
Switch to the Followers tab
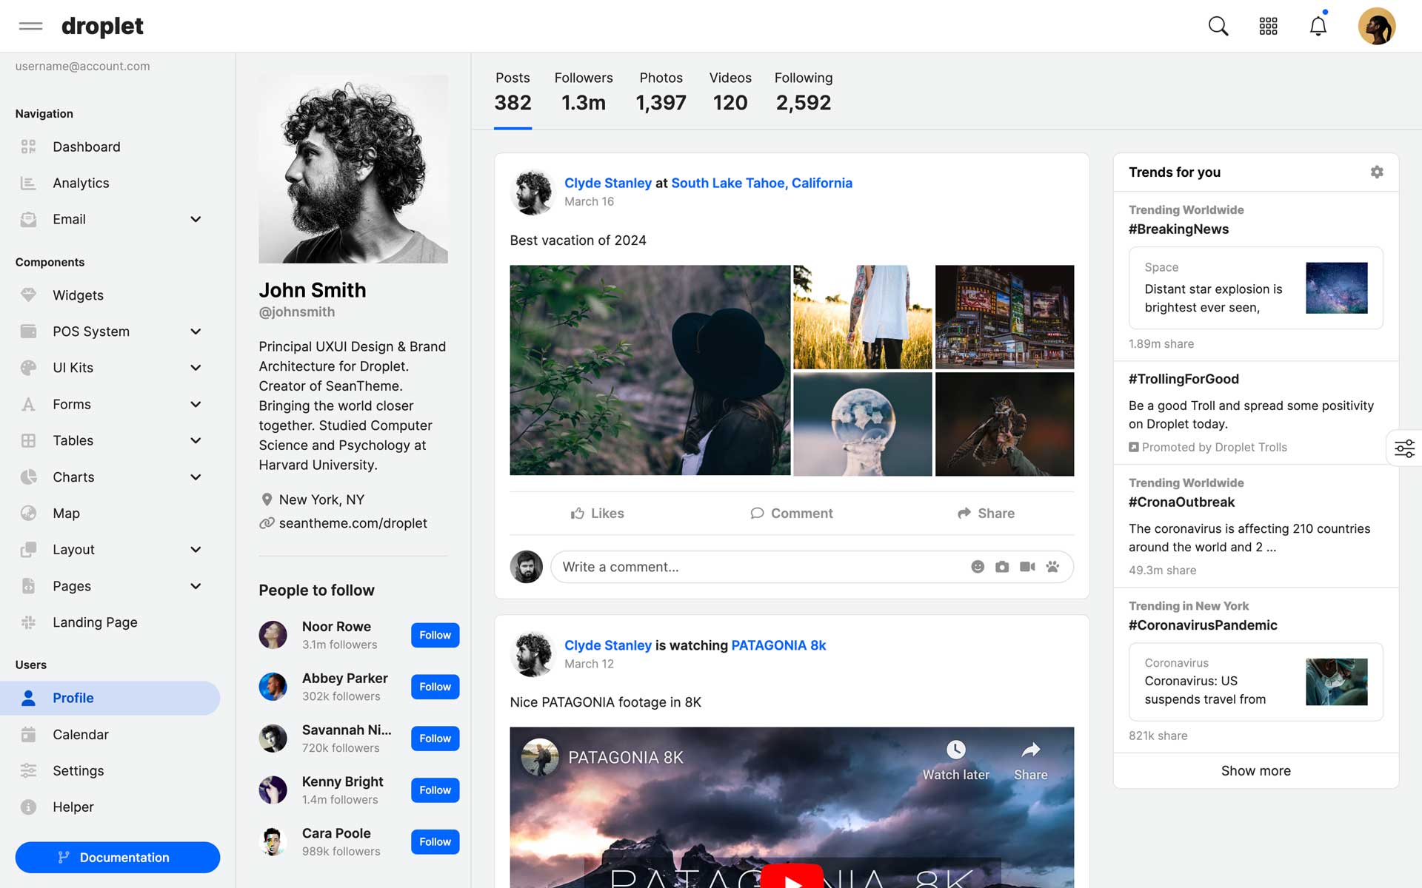coord(583,92)
